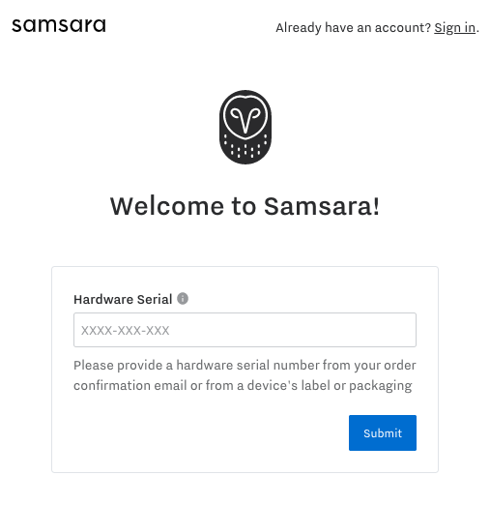490x505 pixels.
Task: Click the XXXX-XXX-XXX placeholder text
Action: coord(125,331)
